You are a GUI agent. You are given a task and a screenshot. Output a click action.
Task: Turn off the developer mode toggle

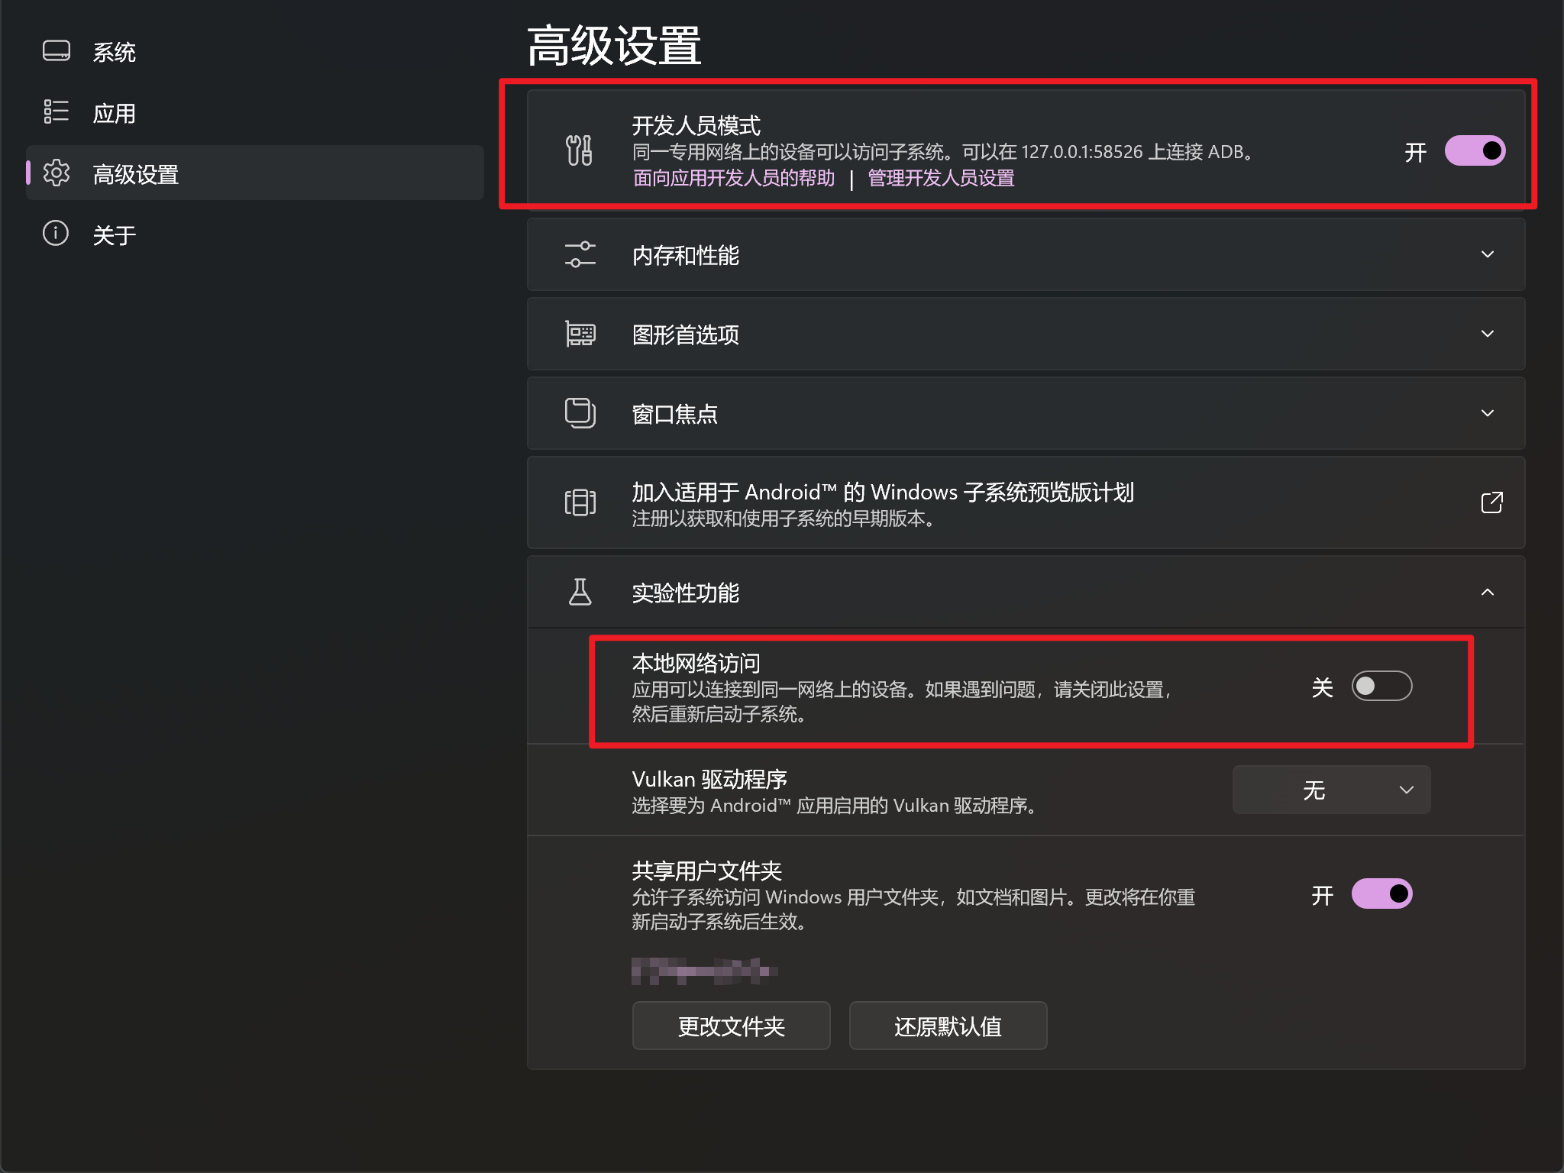1474,150
